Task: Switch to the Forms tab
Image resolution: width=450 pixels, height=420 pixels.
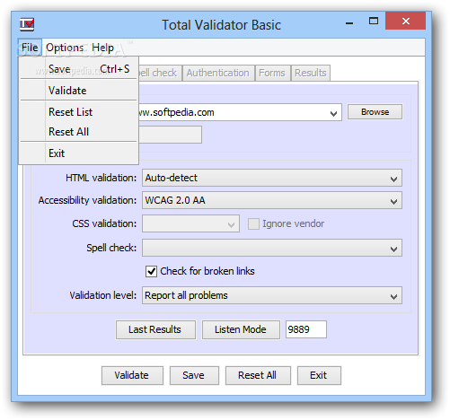Action: 272,73
